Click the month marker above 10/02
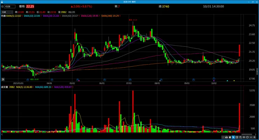Screen dimensions: 259x140 coord(214,79)
